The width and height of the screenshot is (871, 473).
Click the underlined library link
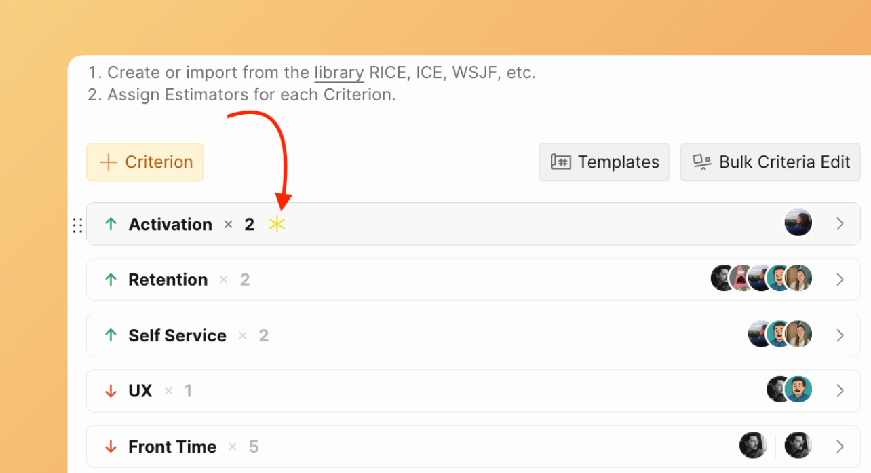pyautogui.click(x=338, y=72)
